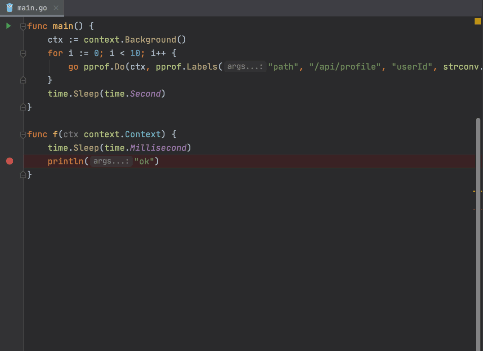This screenshot has width=483, height=351.
Task: Click the Labels method in pprof.Labels
Action: (x=202, y=67)
